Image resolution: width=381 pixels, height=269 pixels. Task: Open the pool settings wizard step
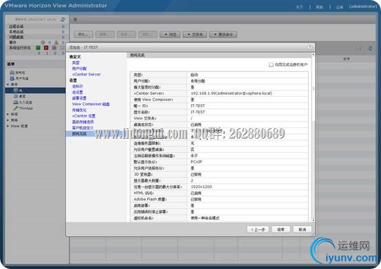click(78, 92)
